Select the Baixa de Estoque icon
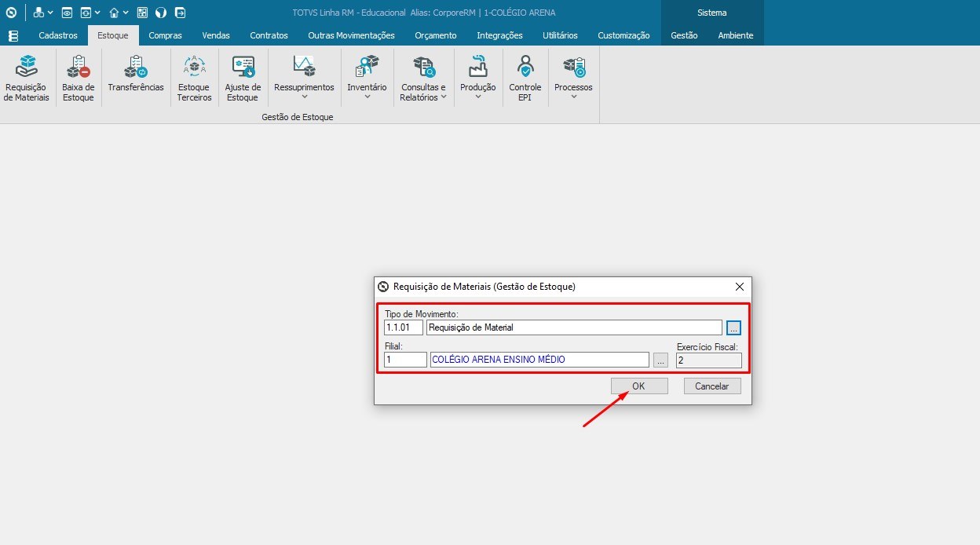The height and width of the screenshot is (545, 980). pyautogui.click(x=78, y=76)
